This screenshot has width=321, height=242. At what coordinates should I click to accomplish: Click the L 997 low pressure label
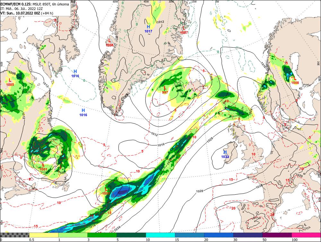165,90
